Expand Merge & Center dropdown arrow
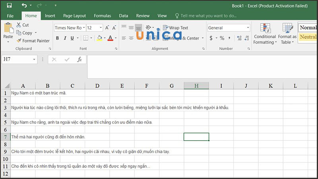The height and width of the screenshot is (179, 318). tap(203, 38)
